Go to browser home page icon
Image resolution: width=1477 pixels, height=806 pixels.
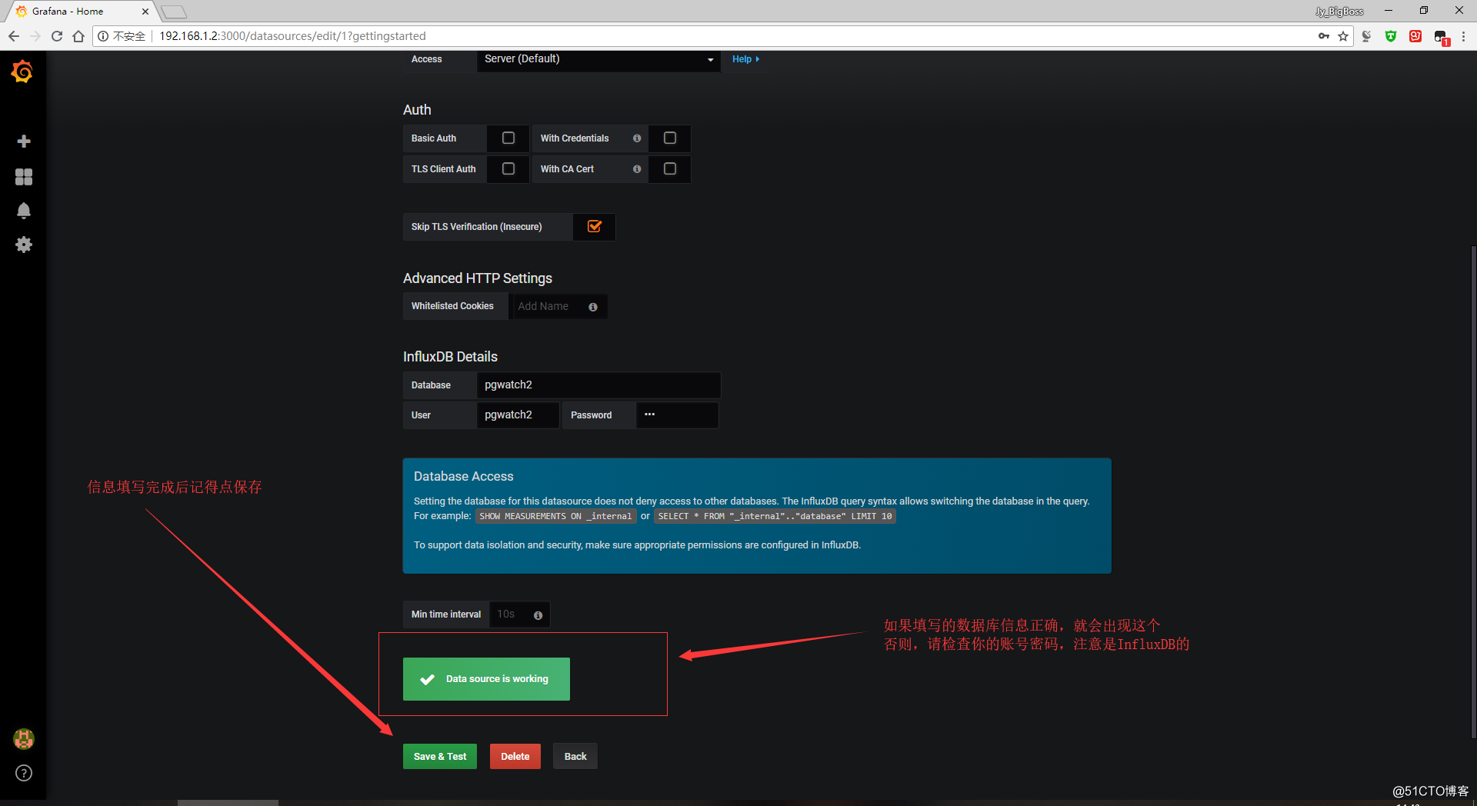point(78,36)
